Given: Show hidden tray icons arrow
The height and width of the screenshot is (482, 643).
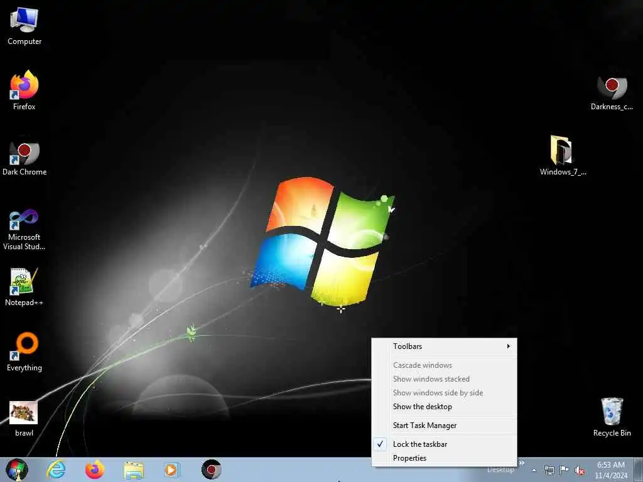Looking at the screenshot, I should [x=534, y=470].
